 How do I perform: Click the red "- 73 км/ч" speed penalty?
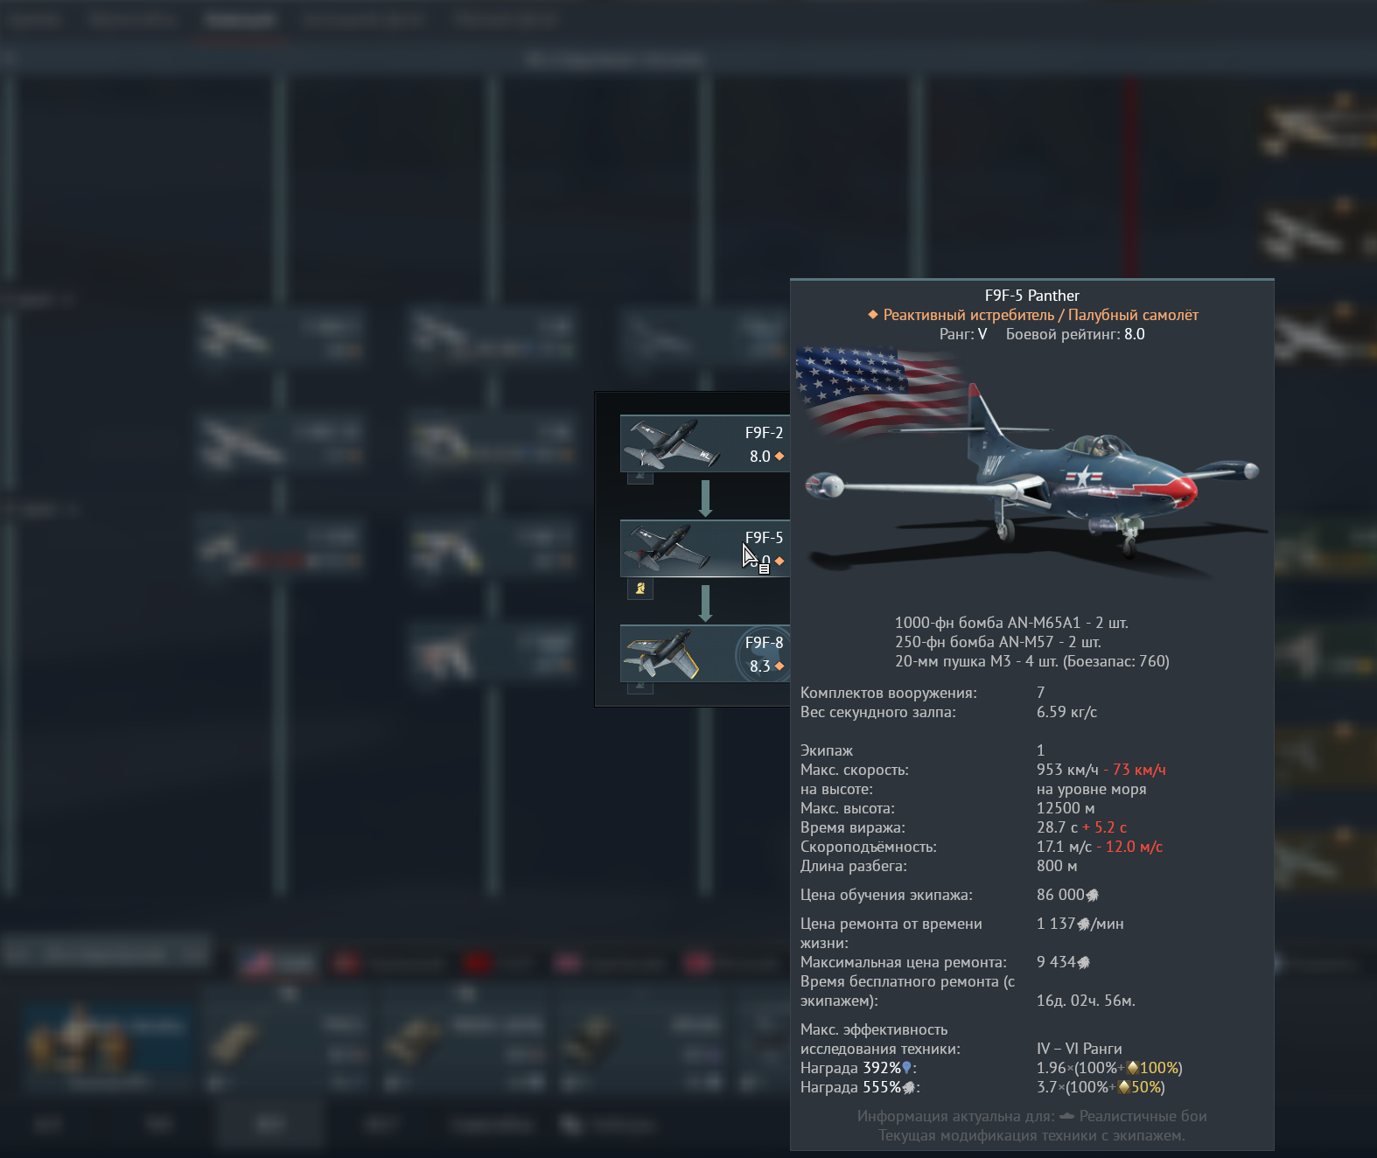pos(1135,770)
